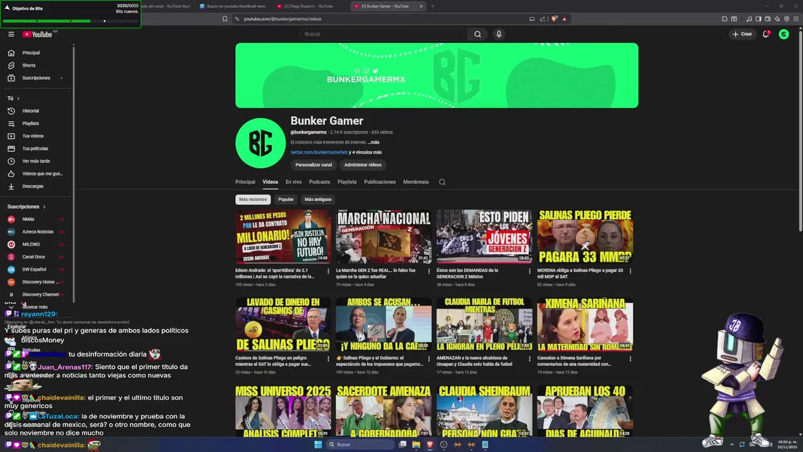Viewport: 803px width, 452px height.
Task: Open Historial in the sidebar
Action: (x=36, y=111)
